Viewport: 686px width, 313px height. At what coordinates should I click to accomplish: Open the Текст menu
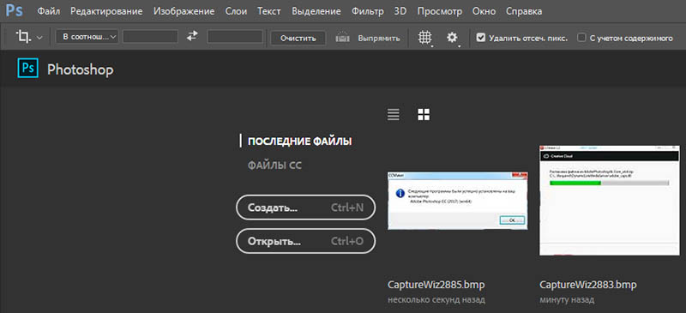click(269, 11)
